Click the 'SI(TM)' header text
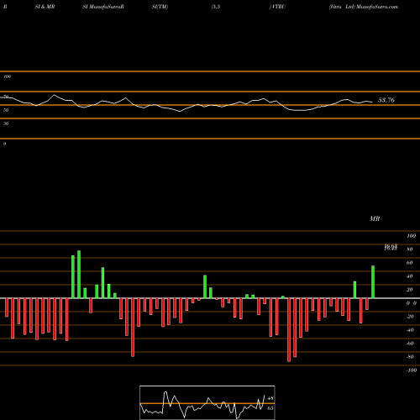Viewport: 420px width, 420px height. tap(160, 7)
